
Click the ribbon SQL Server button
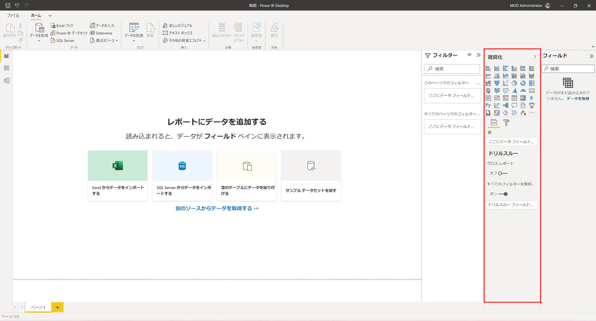62,41
